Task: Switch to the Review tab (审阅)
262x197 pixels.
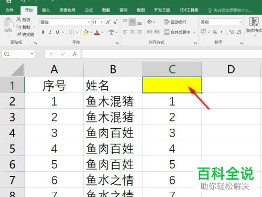Action: point(123,10)
